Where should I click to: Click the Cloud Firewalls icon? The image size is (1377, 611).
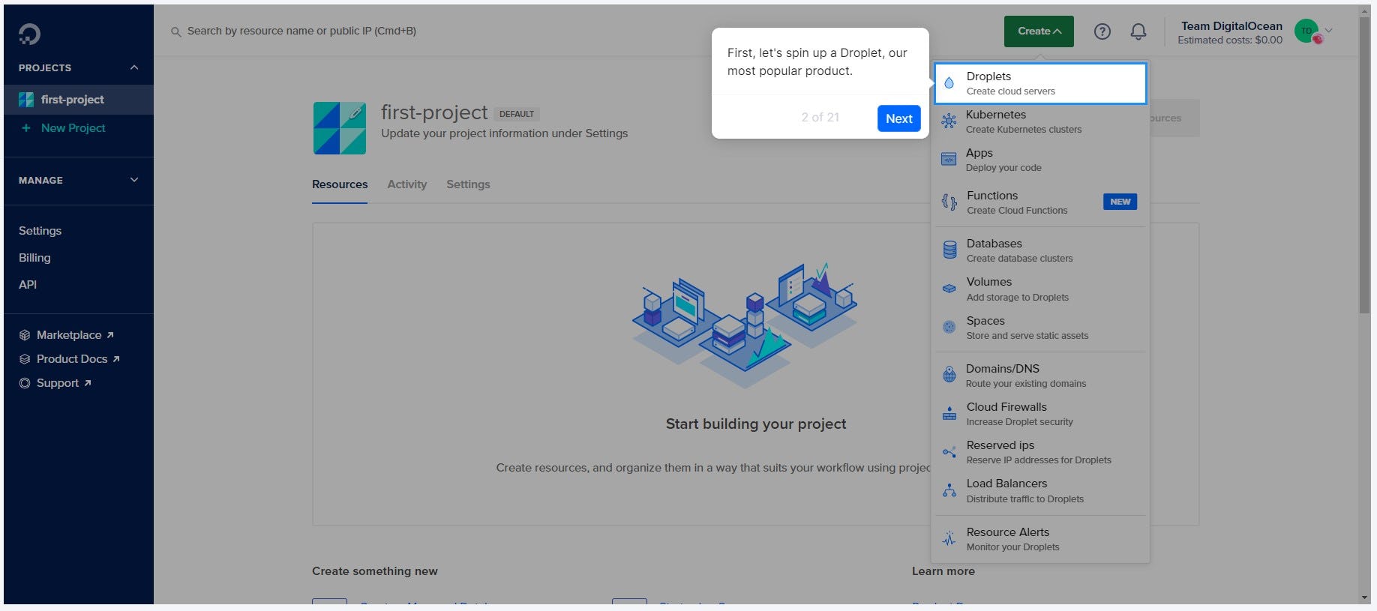pyautogui.click(x=949, y=414)
